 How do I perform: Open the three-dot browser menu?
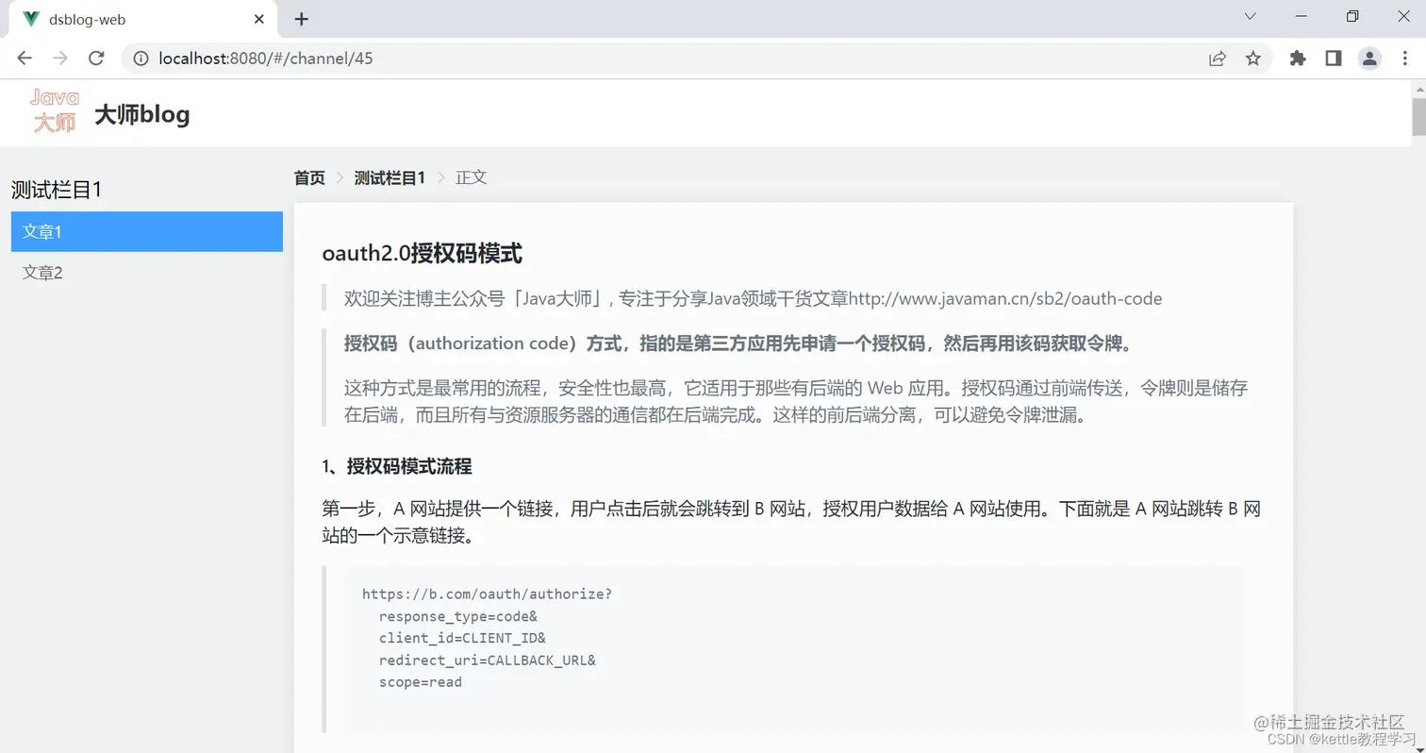coord(1406,58)
